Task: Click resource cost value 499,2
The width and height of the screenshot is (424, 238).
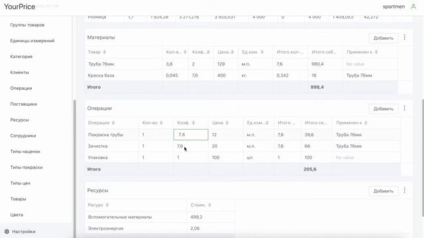Action: coord(196,217)
